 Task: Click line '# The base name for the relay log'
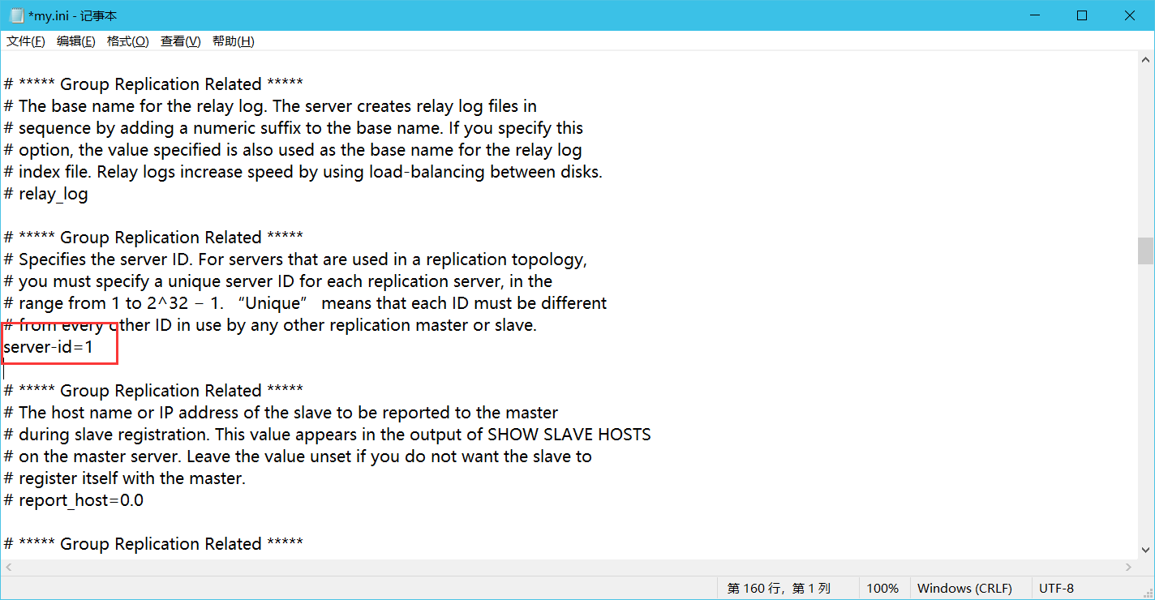pyautogui.click(x=270, y=106)
